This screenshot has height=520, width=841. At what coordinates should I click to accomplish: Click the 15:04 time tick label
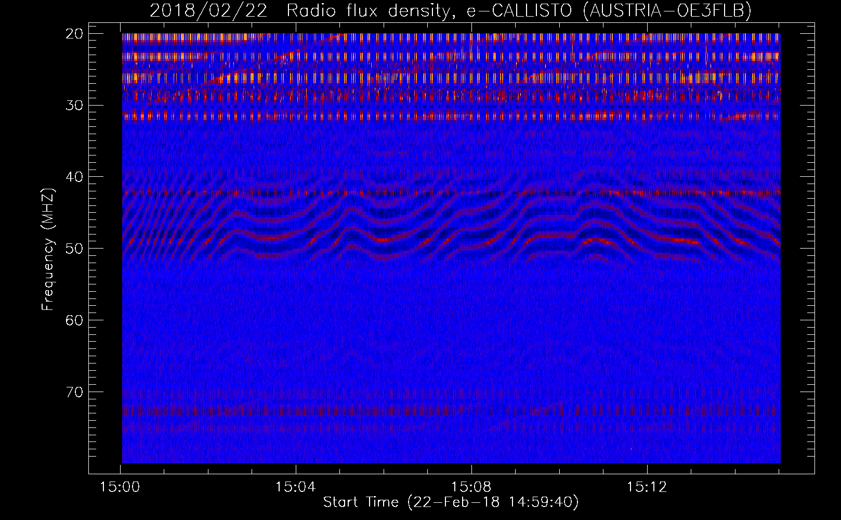point(296,487)
